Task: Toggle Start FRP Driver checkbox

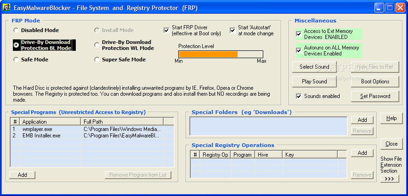Action: pos(166,30)
